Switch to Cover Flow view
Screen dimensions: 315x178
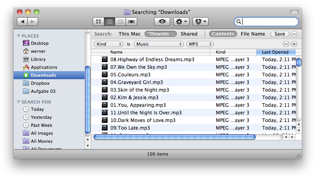[x=131, y=22]
